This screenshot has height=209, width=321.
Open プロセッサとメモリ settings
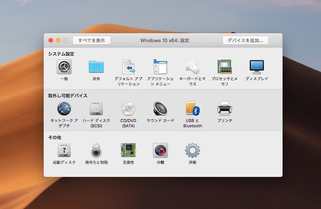point(225,67)
